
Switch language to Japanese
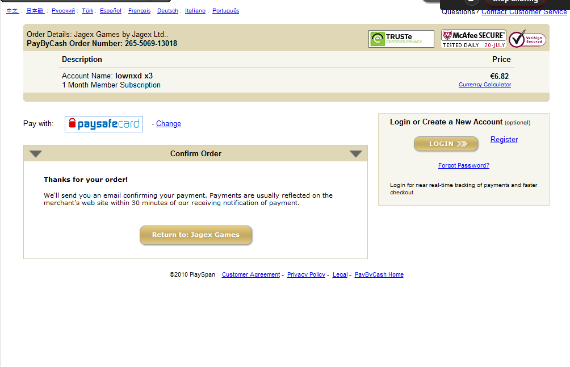coord(35,11)
